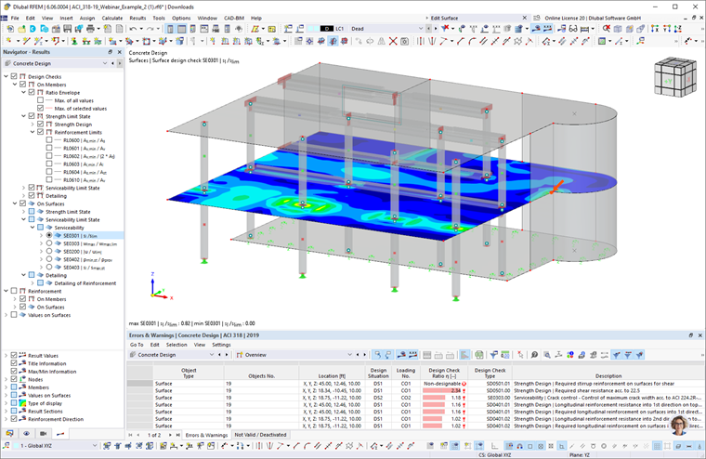Open the Settings menu in results panel

(221, 345)
